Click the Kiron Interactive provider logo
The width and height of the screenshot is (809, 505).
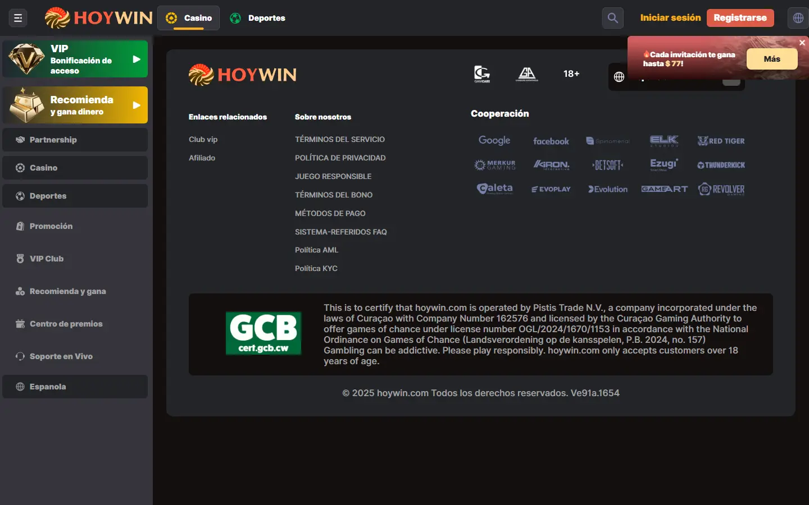[551, 165]
